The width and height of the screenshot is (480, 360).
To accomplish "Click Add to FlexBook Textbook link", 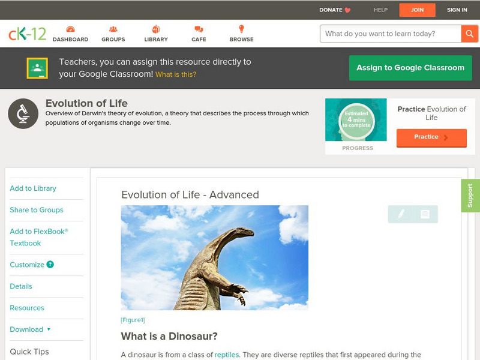I will click(39, 237).
